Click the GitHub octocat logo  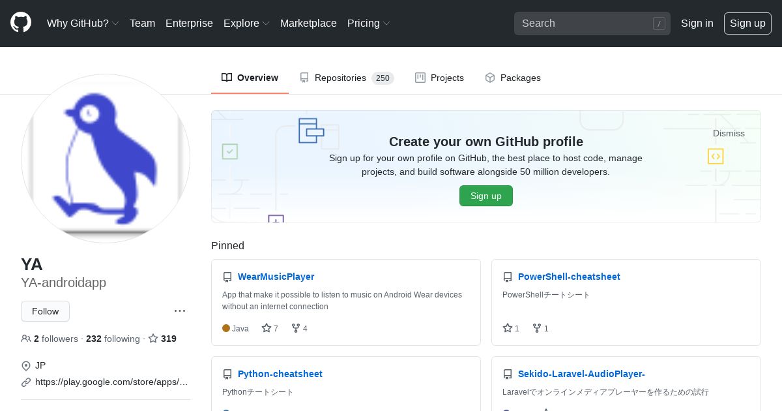(x=21, y=23)
